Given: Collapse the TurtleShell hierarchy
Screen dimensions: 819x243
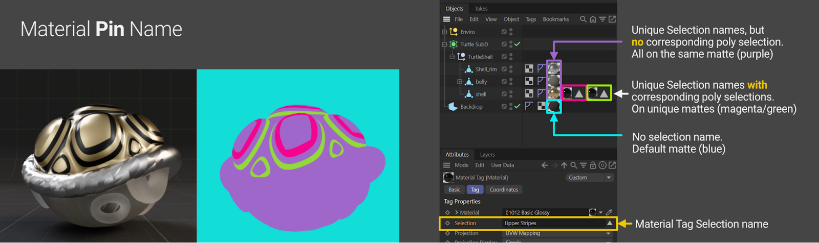Looking at the screenshot, I should coord(452,57).
